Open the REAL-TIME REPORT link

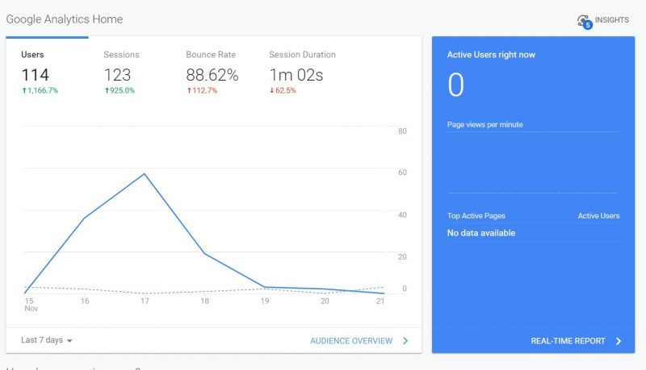(x=568, y=341)
